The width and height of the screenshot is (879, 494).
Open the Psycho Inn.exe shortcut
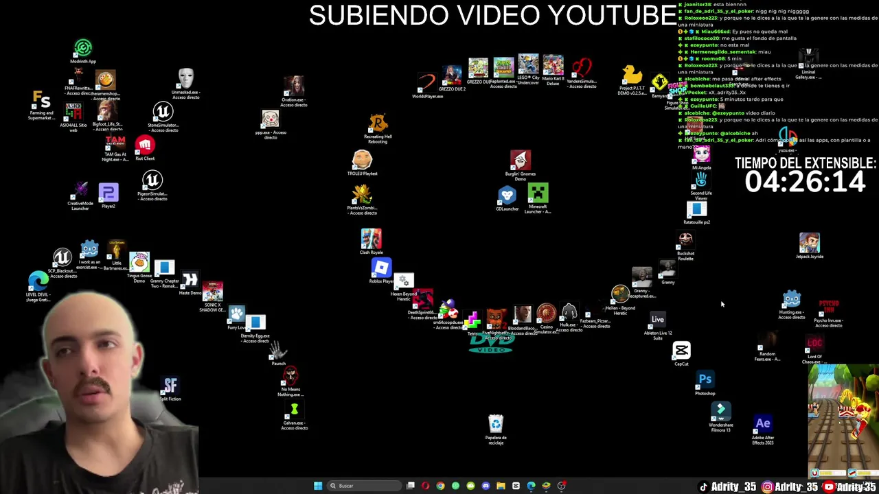tap(828, 313)
